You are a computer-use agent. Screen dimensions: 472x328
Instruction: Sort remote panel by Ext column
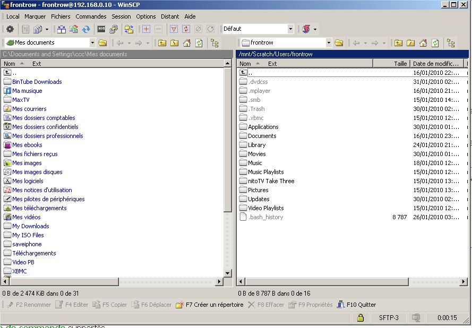click(x=272, y=64)
